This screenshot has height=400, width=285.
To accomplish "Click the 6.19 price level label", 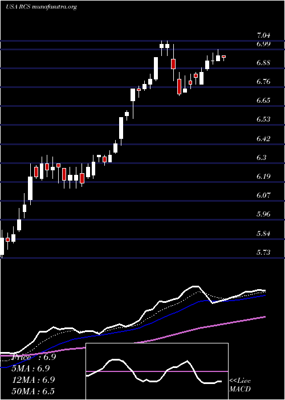I will (x=263, y=176).
